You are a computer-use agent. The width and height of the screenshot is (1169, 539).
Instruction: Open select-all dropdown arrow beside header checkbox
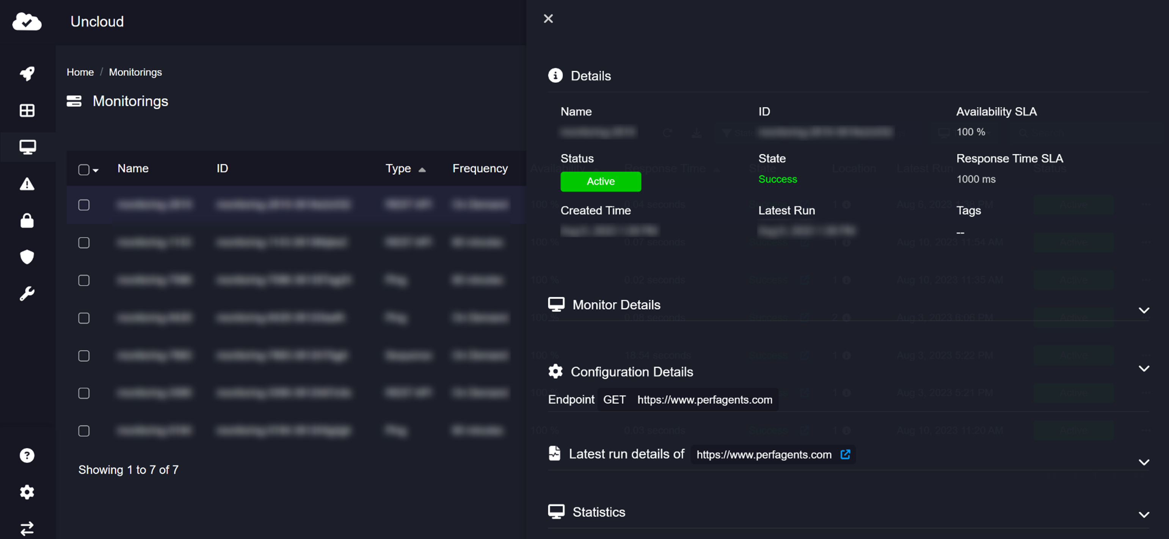[96, 170]
